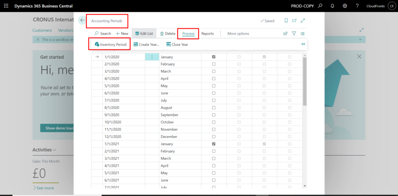Select the August name cell
The width and height of the screenshot is (398, 196).
coord(180,108)
